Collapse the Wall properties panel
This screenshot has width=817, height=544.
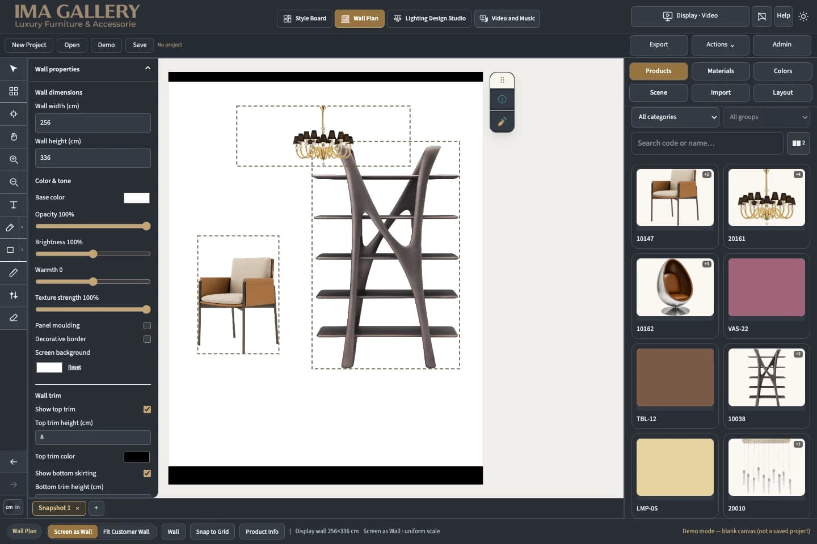click(148, 69)
